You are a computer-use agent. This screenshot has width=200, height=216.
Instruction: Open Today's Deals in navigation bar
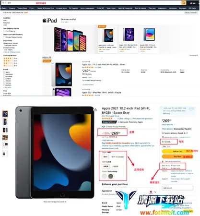(22, 8)
